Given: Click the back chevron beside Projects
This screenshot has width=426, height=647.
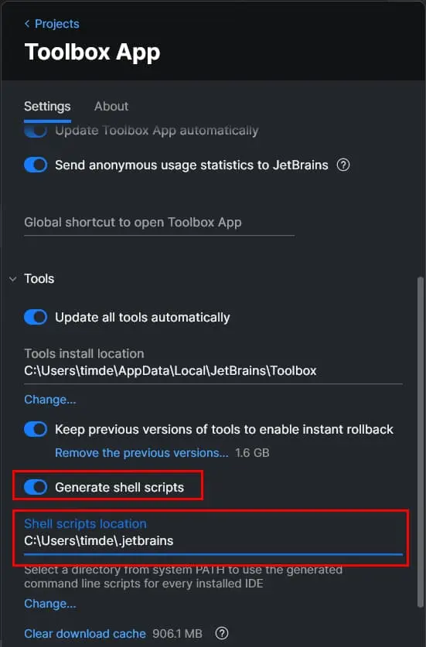Looking at the screenshot, I should pos(27,24).
